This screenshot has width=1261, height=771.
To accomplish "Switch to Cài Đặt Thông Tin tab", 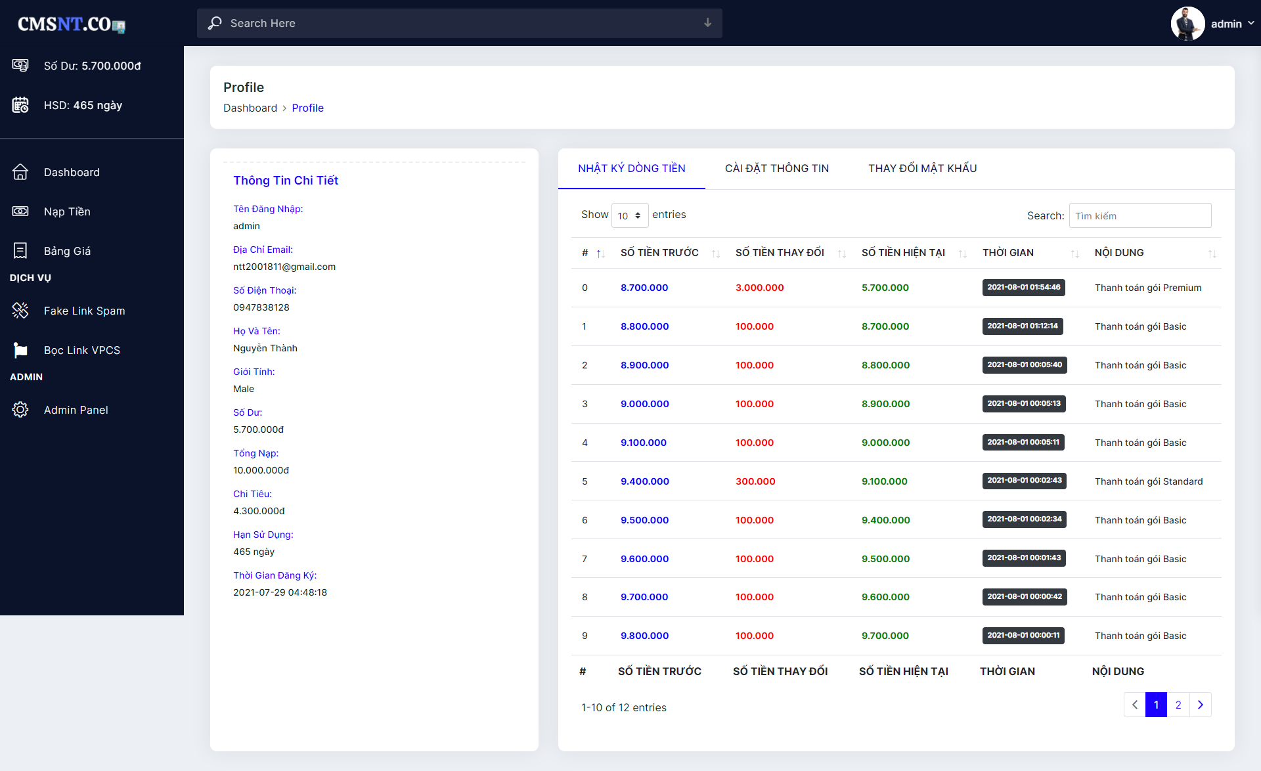I will click(x=777, y=169).
